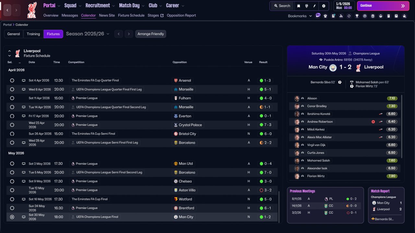Viewport: 415px width, 233px height.
Task: Open the Season 2025/26 dropdown
Action: click(x=88, y=34)
